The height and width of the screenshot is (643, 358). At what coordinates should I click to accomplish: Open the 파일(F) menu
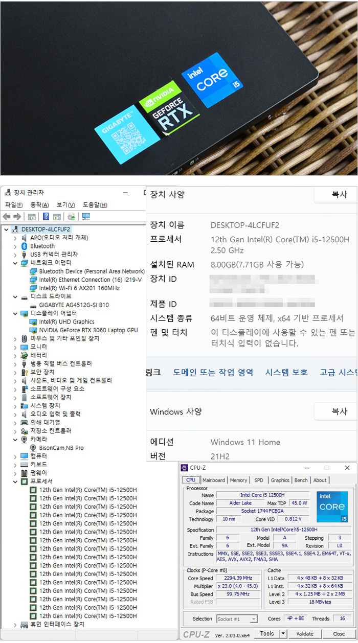(x=14, y=205)
